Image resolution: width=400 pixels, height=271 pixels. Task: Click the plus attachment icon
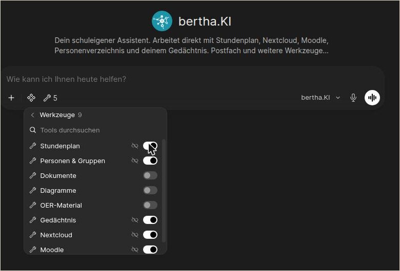pyautogui.click(x=11, y=98)
